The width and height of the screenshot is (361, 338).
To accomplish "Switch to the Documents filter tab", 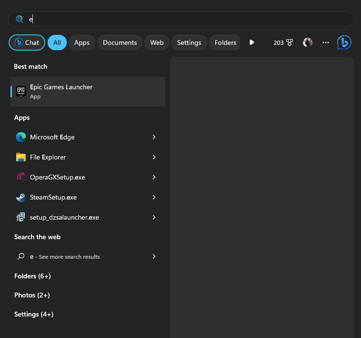I will point(120,42).
